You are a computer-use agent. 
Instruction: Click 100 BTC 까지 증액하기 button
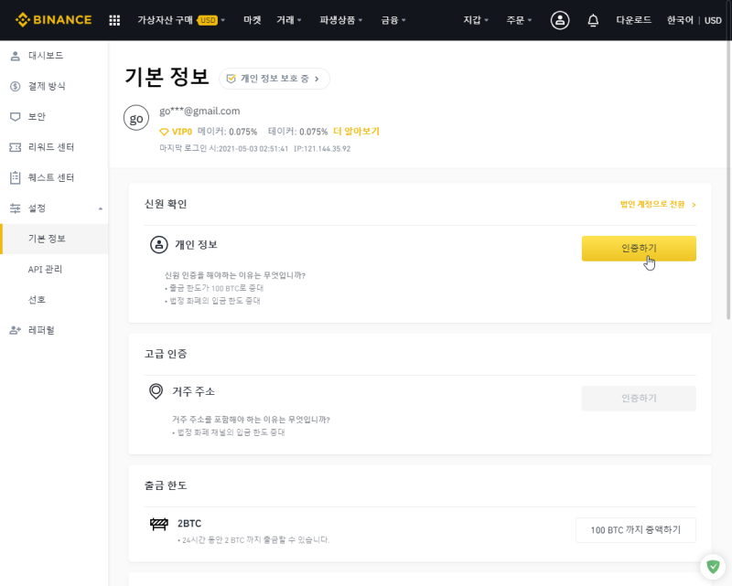point(635,530)
